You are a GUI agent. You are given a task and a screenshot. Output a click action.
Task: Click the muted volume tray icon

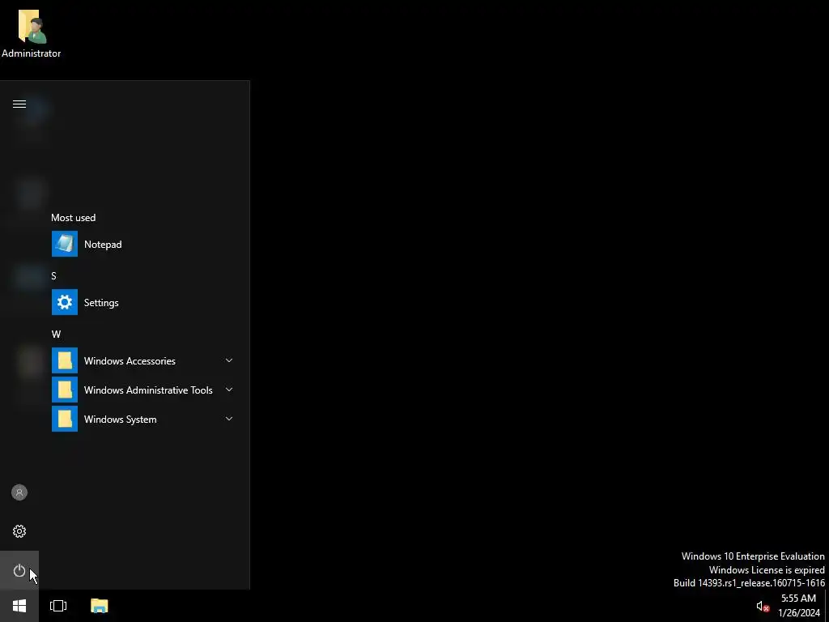763,606
